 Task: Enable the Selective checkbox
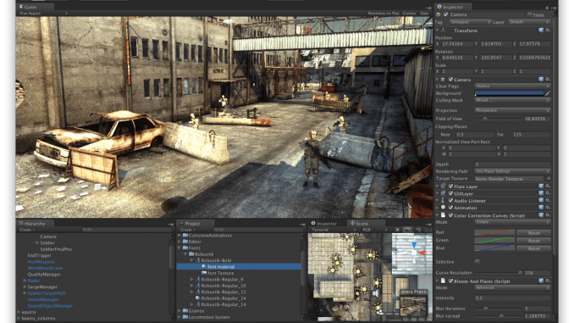tap(477, 262)
